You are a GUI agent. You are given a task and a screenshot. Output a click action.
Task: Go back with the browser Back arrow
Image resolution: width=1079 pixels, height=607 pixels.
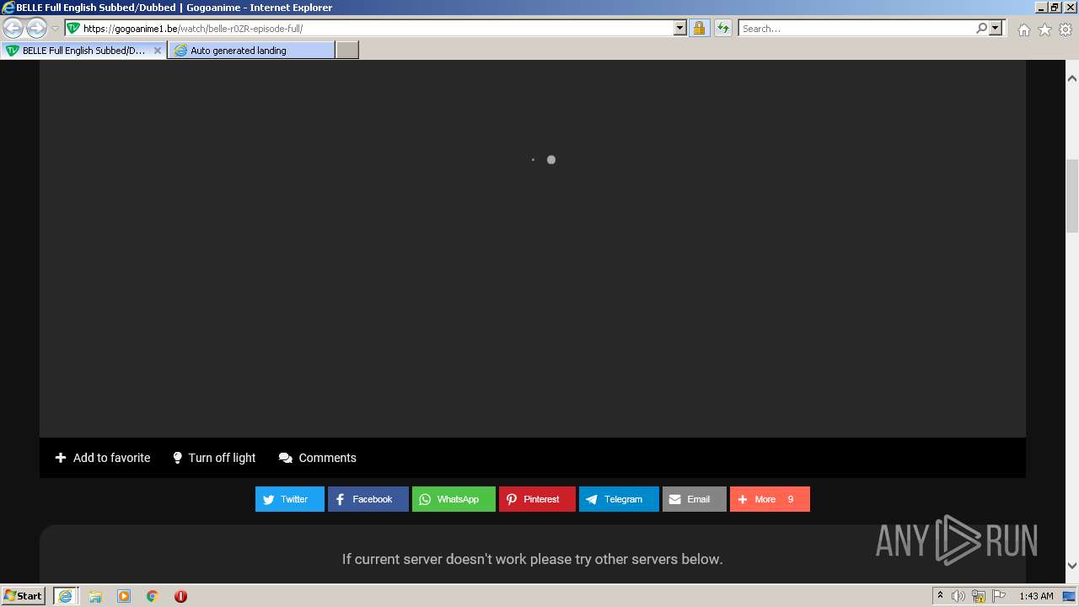13,28
